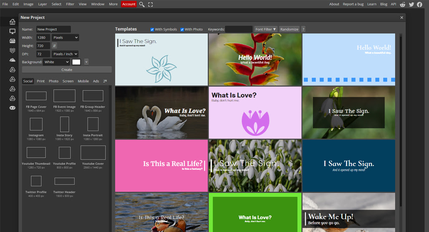Open the Google Drive icon directly below OneDrive
The height and width of the screenshot is (232, 429).
click(13, 70)
